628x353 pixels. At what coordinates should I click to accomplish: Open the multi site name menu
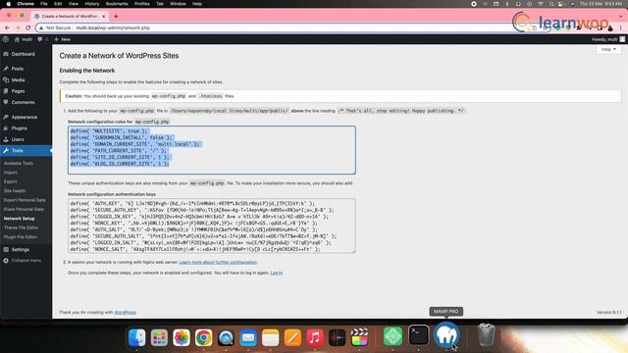coord(24,39)
